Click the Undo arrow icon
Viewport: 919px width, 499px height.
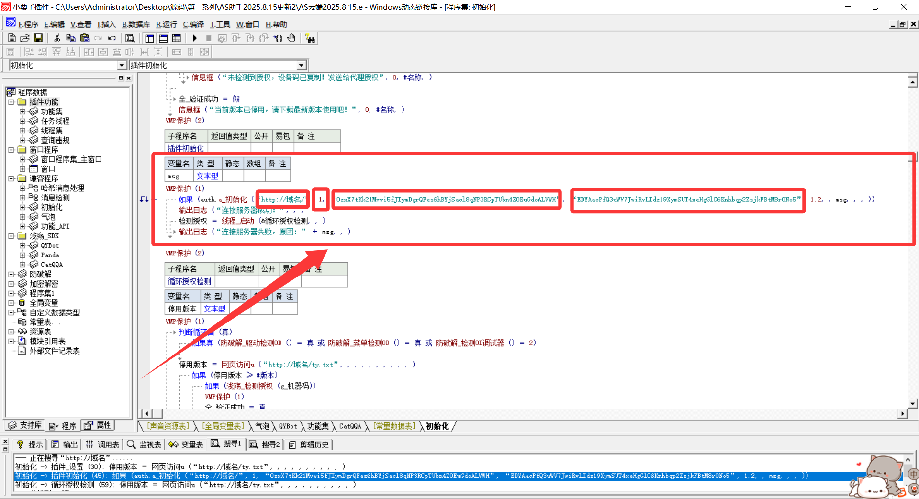[112, 38]
